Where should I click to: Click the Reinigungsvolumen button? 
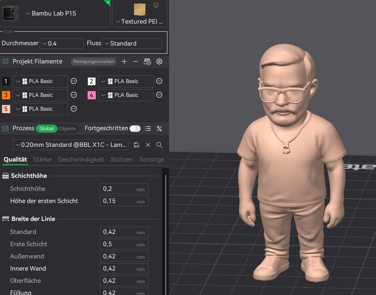pyautogui.click(x=94, y=62)
